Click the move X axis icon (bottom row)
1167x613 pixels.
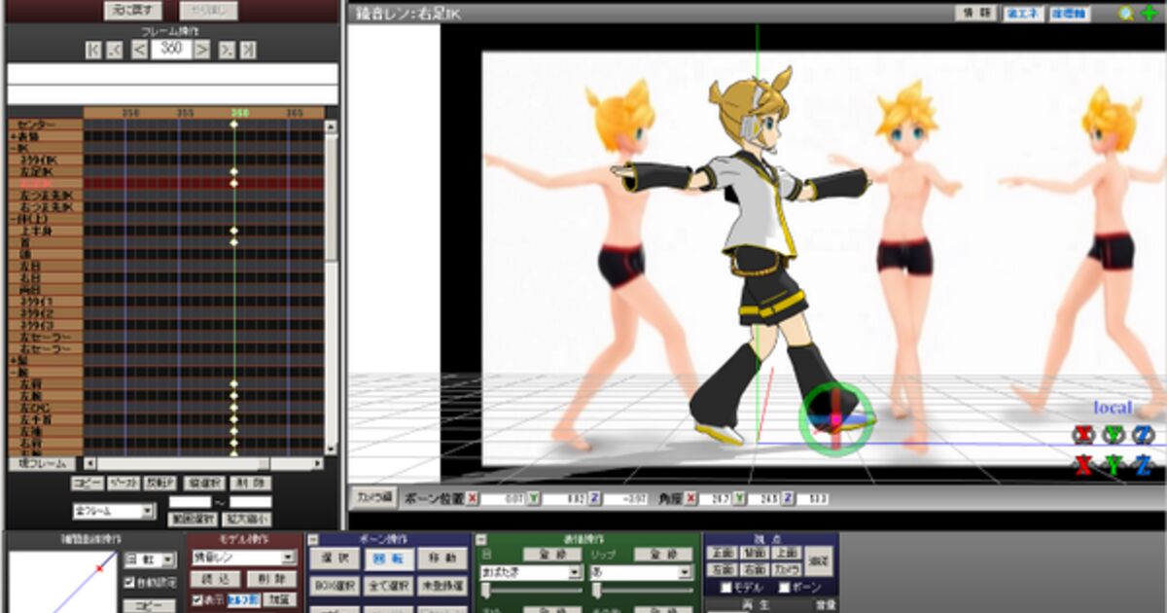pos(1083,465)
